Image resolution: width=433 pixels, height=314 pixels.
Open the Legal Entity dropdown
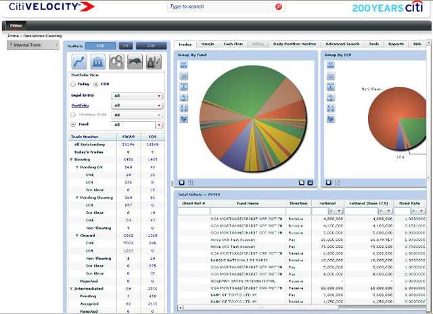click(137, 96)
